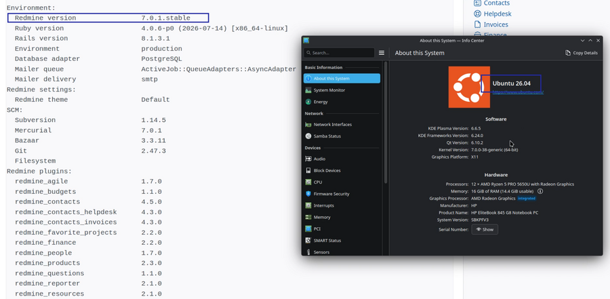Screen dimensions: 610x299
Task: Open the Info Center hamburger menu
Action: click(381, 53)
